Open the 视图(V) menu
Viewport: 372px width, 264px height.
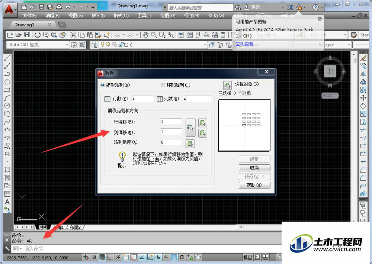coord(76,16)
